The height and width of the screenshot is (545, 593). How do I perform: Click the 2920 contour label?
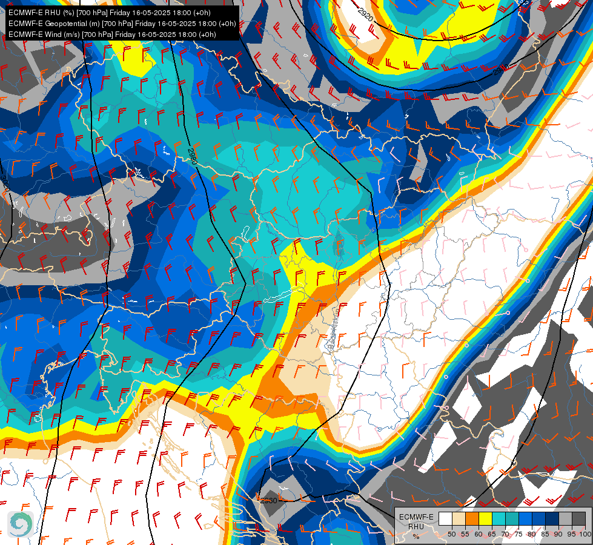[365, 15]
